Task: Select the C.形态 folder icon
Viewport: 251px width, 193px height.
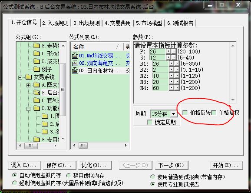Action: click(36, 53)
